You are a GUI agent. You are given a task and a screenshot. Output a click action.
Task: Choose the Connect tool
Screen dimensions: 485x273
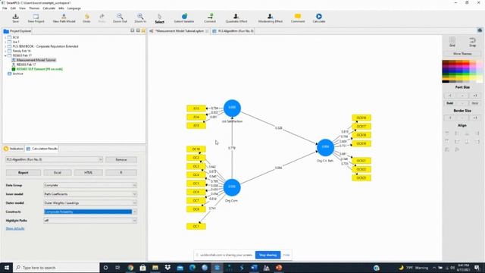[x=210, y=18]
